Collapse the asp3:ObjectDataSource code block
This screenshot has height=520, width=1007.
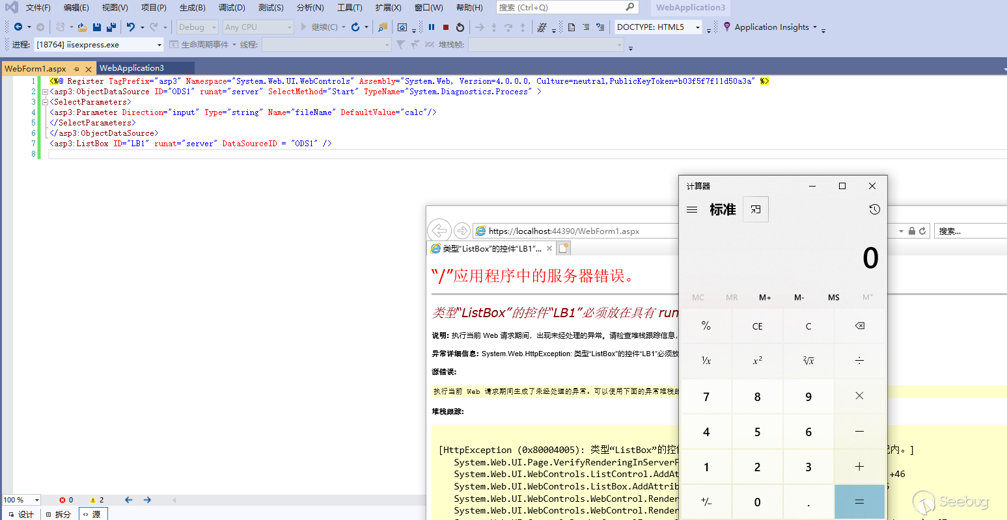[45, 92]
